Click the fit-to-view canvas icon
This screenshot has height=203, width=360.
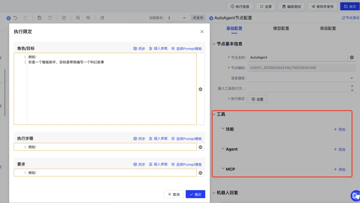click(64, 18)
